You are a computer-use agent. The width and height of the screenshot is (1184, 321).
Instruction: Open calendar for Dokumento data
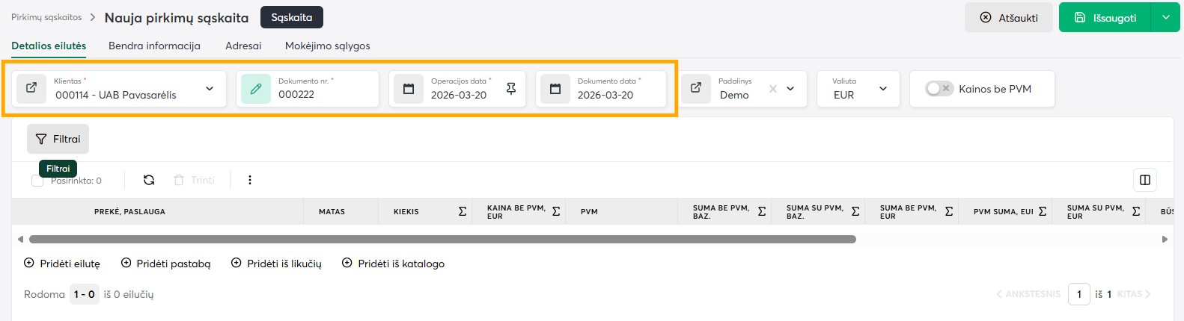pos(555,89)
